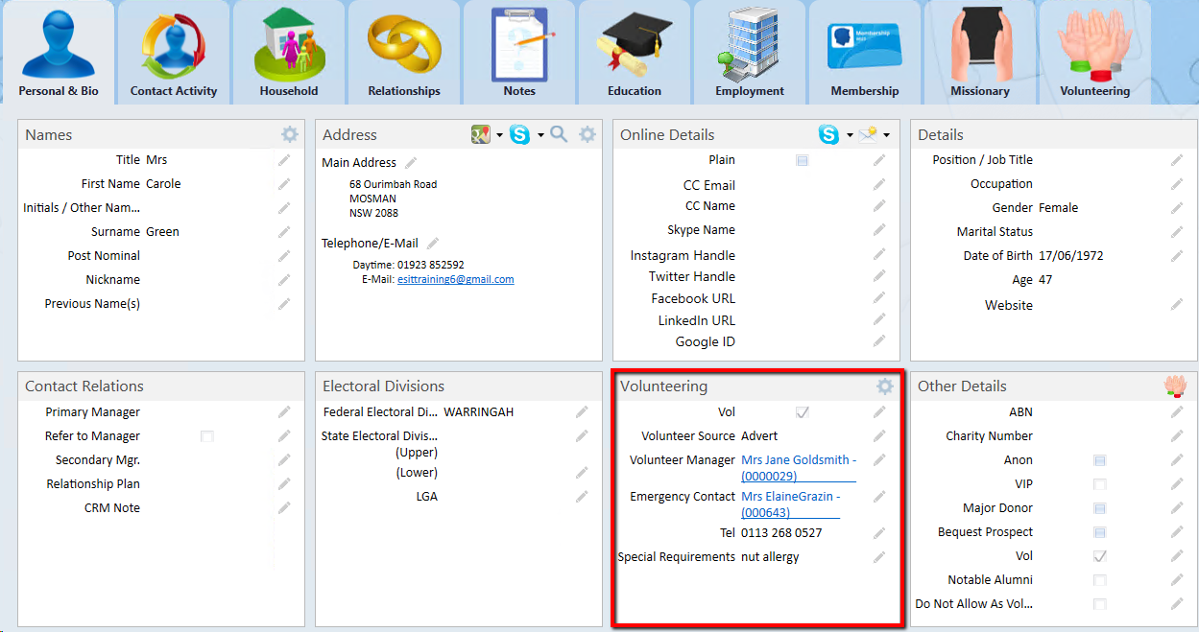This screenshot has height=632, width=1199.
Task: Open the Names panel settings gear
Action: point(290,135)
